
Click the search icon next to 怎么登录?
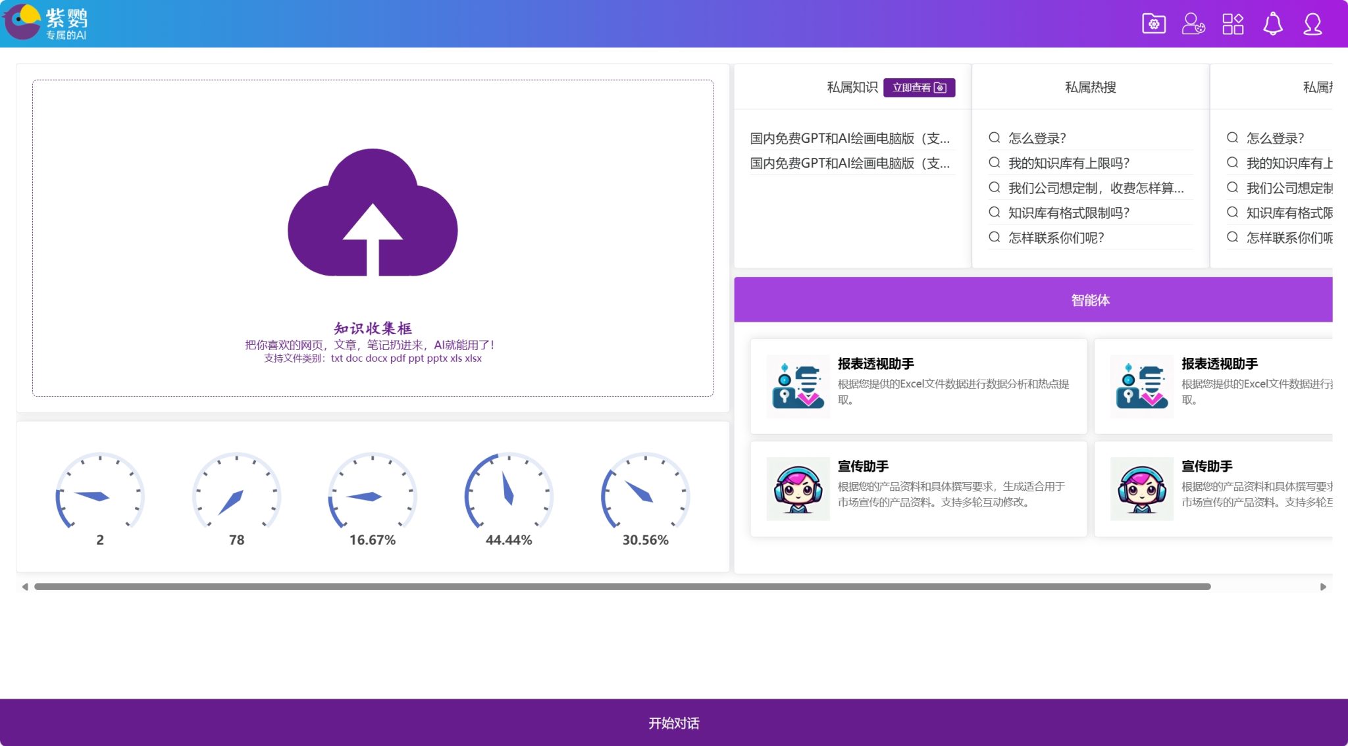[993, 137]
